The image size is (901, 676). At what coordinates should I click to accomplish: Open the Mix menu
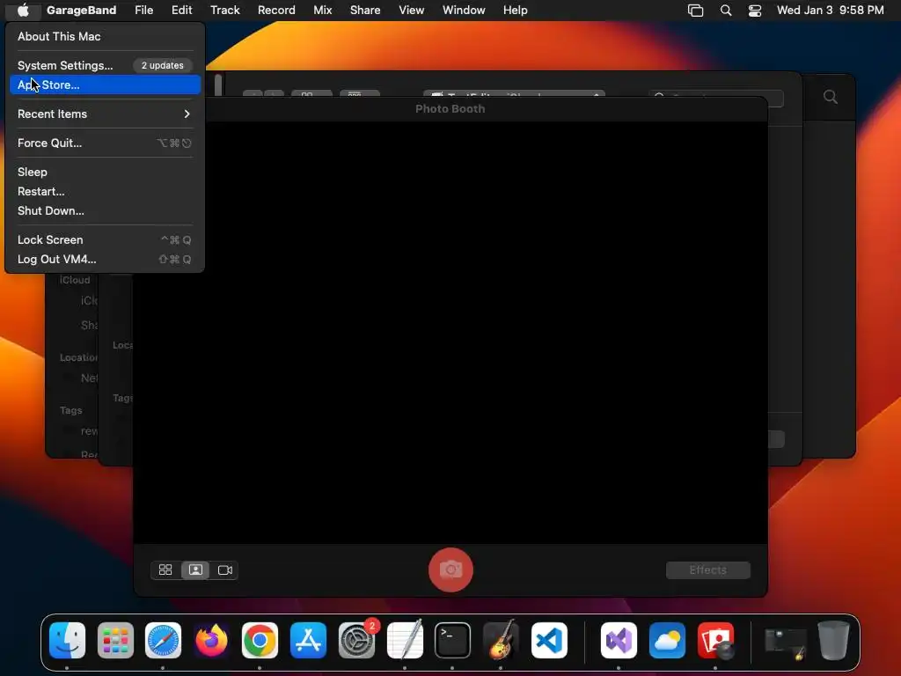(x=322, y=10)
